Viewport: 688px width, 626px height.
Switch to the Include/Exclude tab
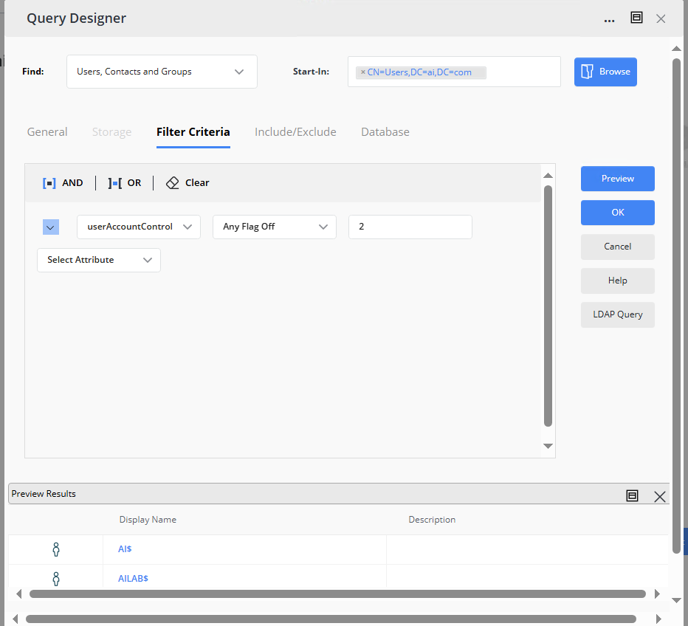point(295,131)
